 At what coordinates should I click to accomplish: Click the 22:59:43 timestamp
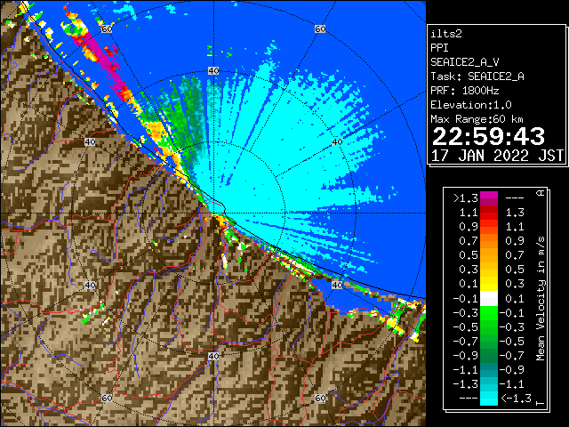pyautogui.click(x=488, y=136)
